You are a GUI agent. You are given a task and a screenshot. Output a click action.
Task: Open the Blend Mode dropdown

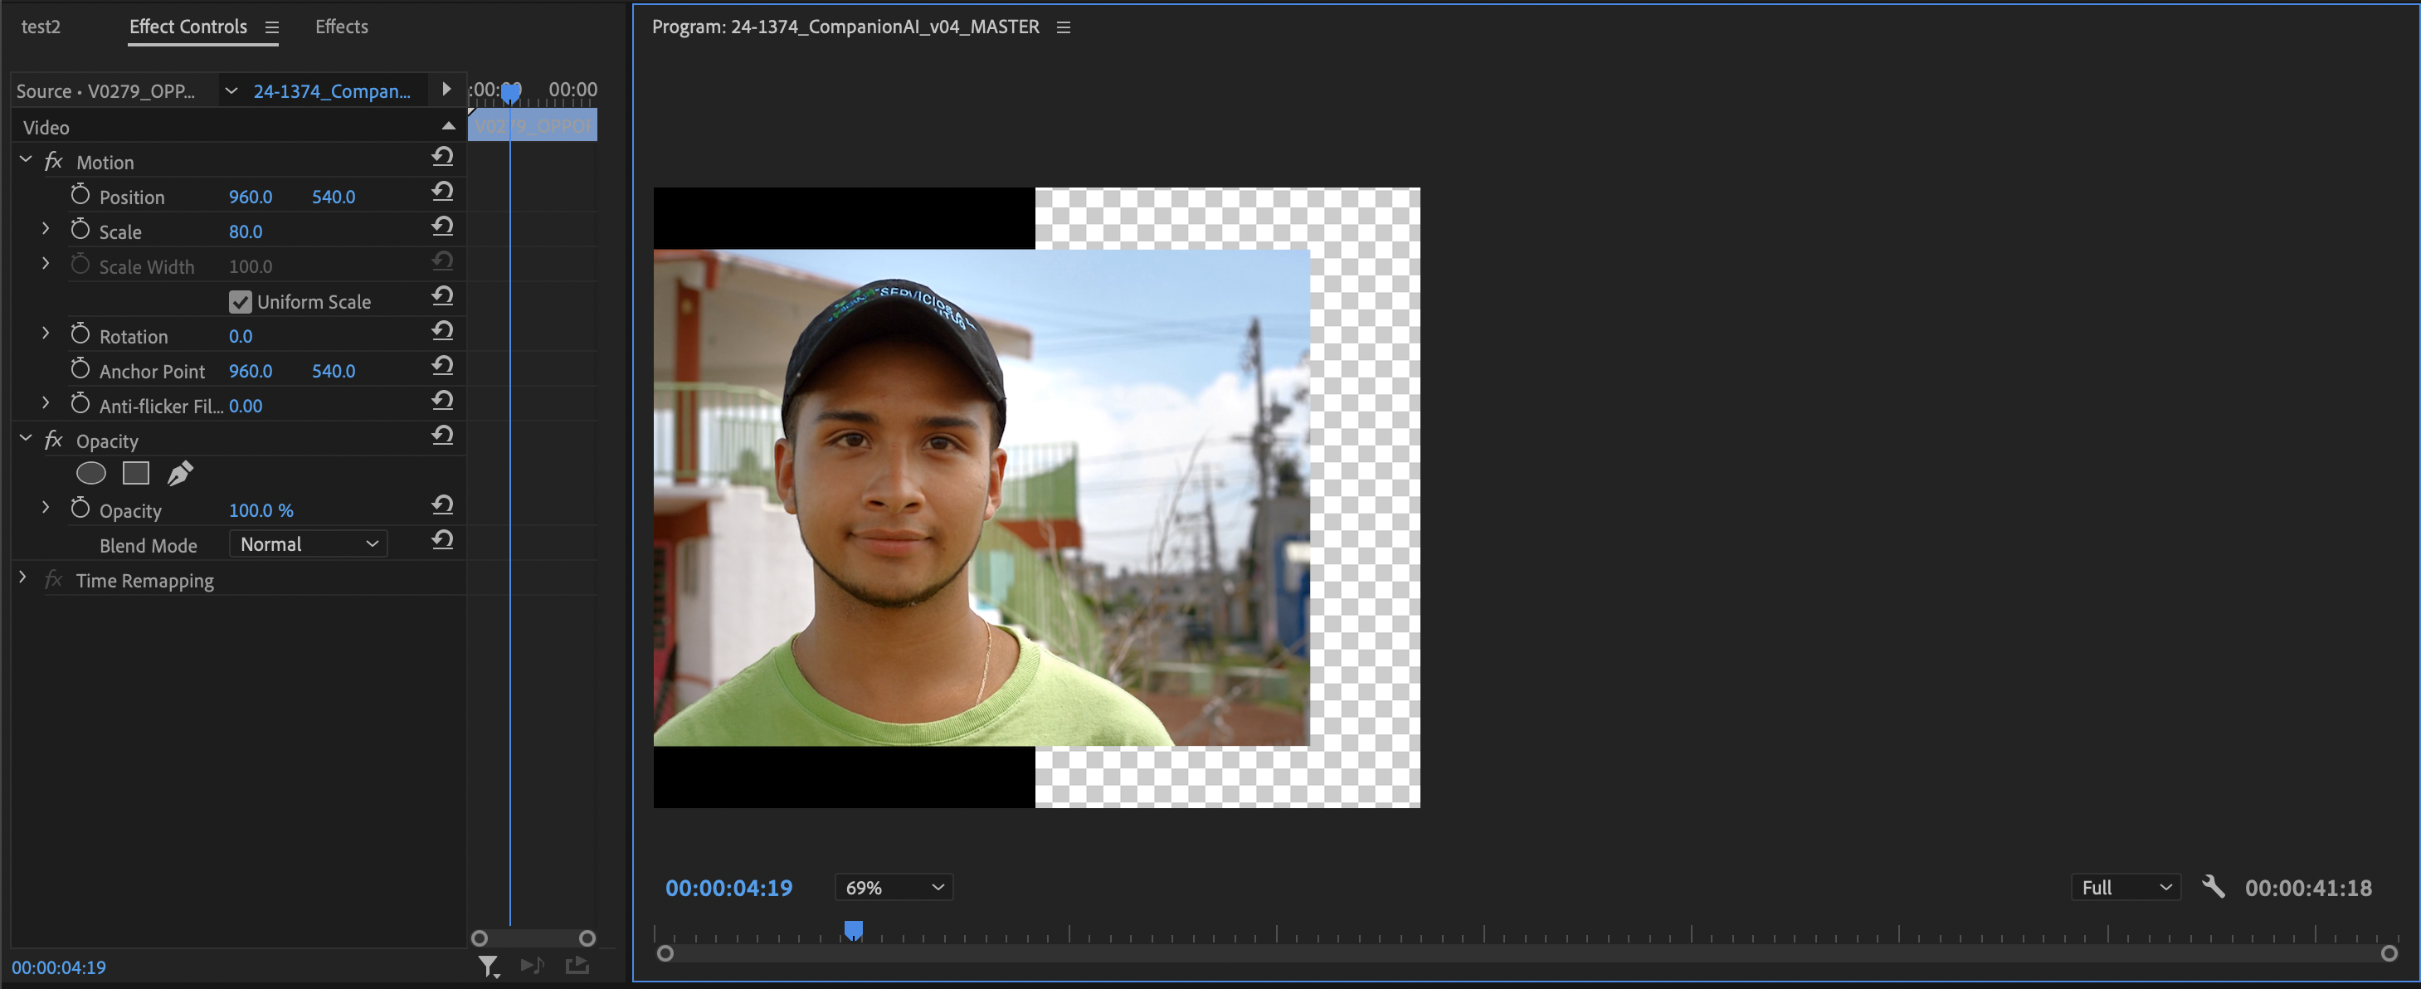tap(307, 543)
